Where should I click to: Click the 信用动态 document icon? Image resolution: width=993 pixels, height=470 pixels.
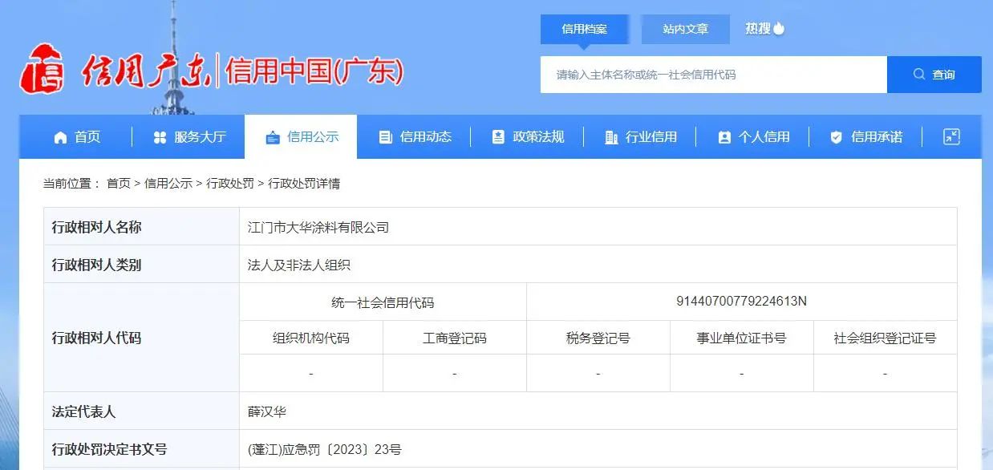click(x=385, y=136)
